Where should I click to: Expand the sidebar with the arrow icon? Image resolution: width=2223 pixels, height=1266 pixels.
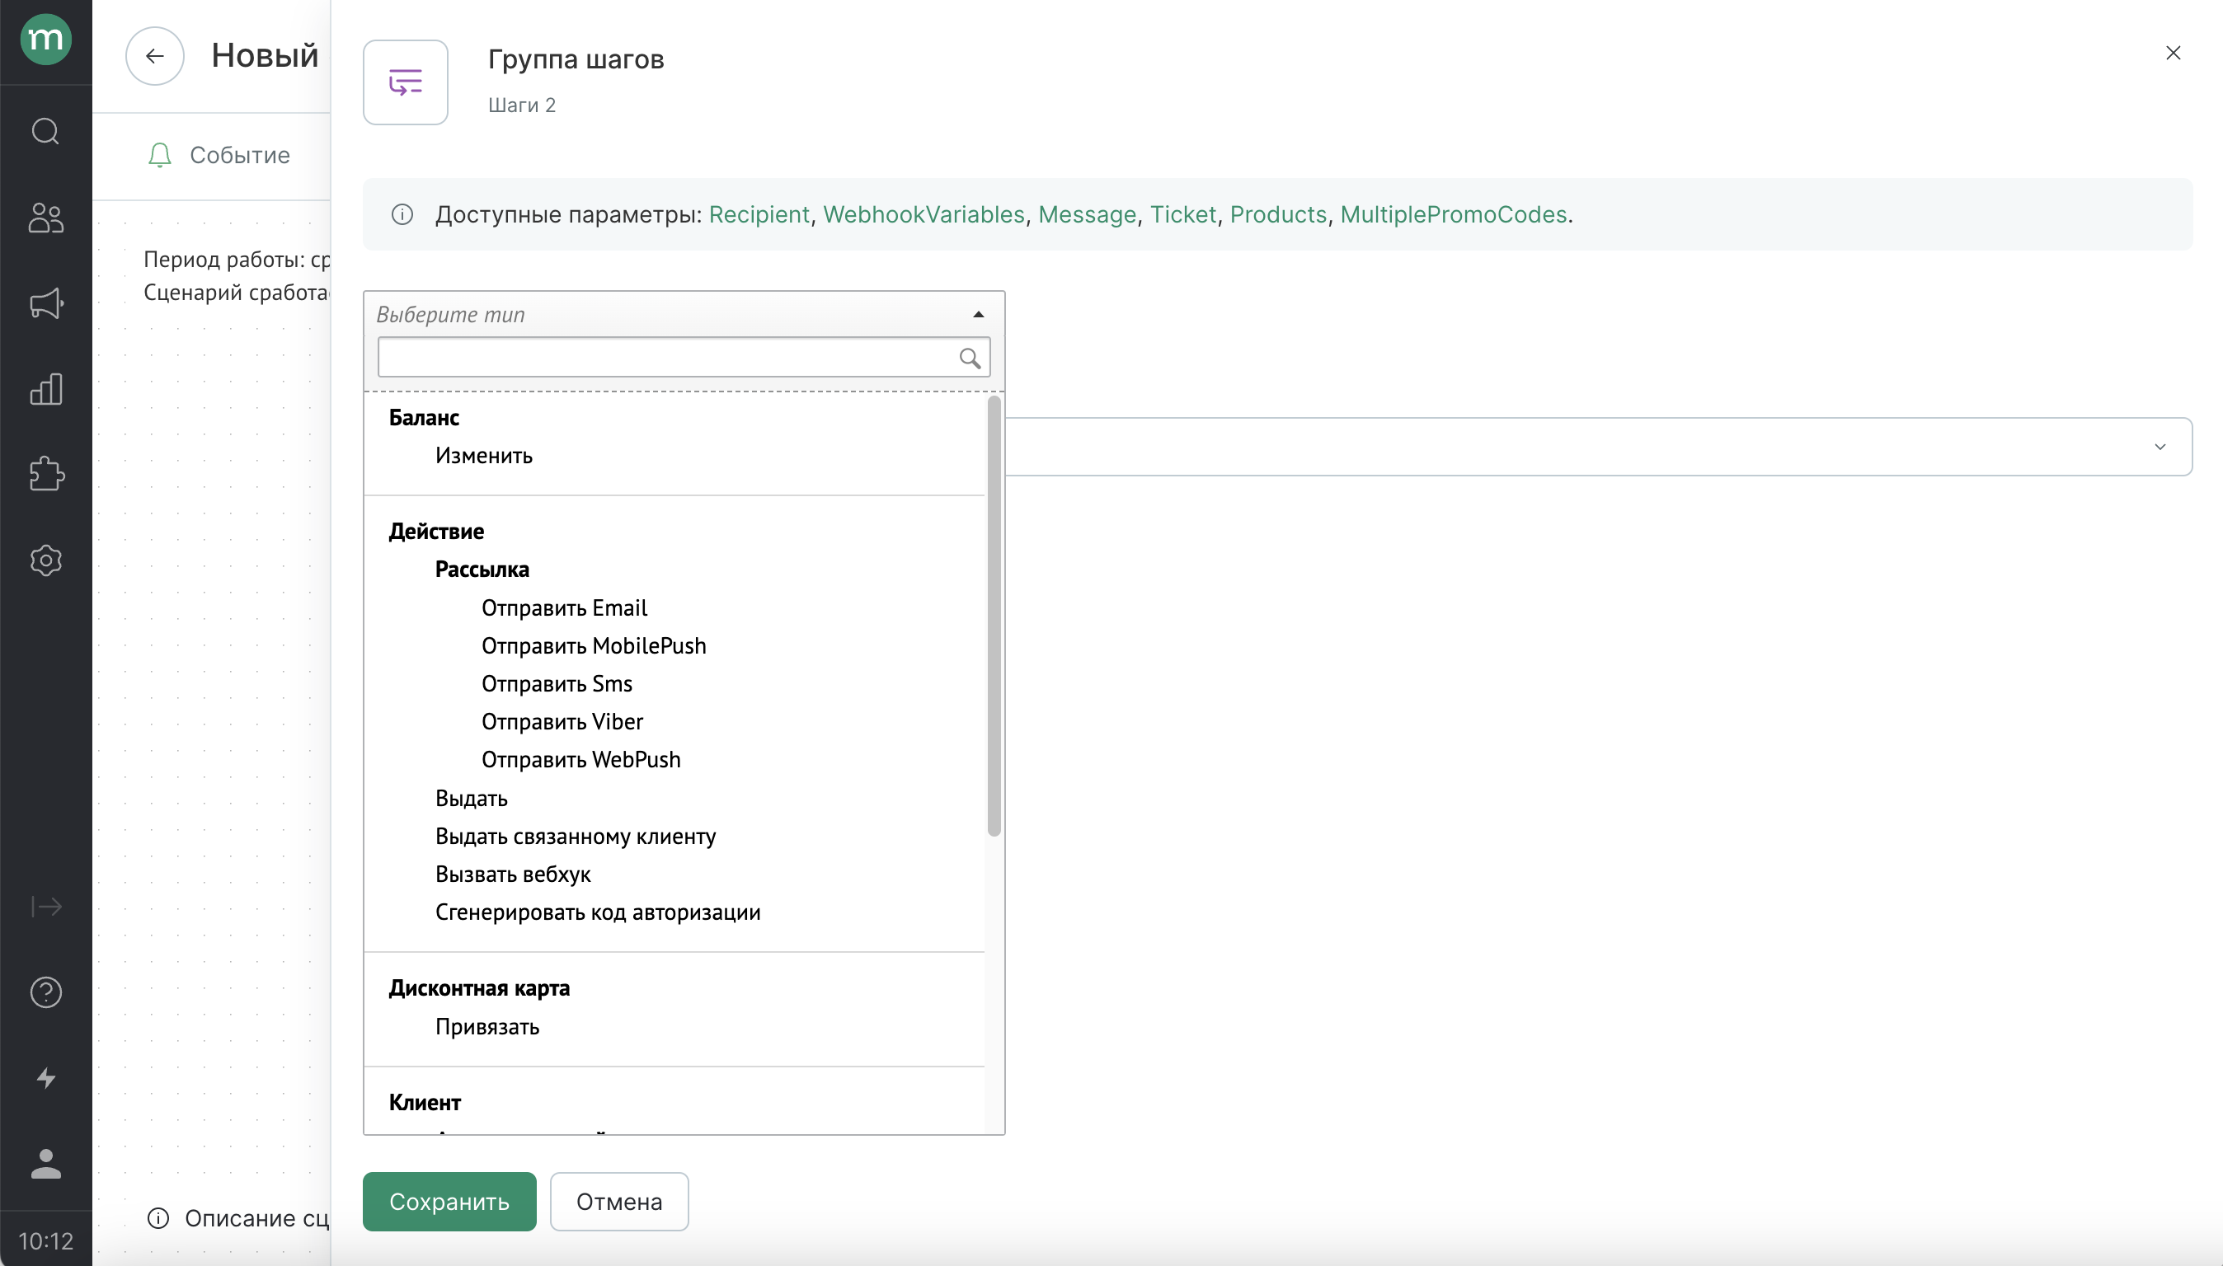pyautogui.click(x=45, y=907)
